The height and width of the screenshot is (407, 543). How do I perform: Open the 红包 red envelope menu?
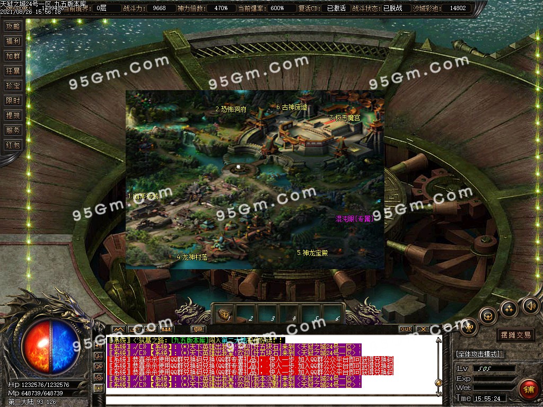13,145
